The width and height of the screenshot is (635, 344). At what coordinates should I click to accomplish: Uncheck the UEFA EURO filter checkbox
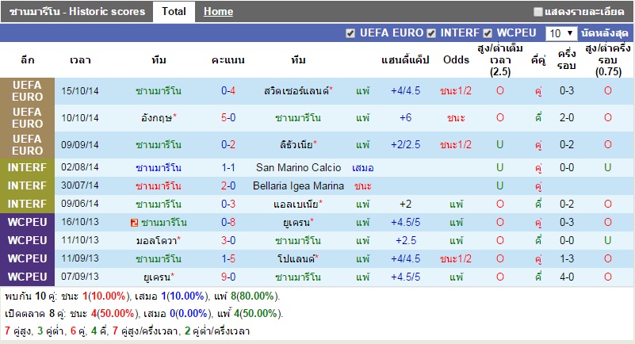click(350, 33)
